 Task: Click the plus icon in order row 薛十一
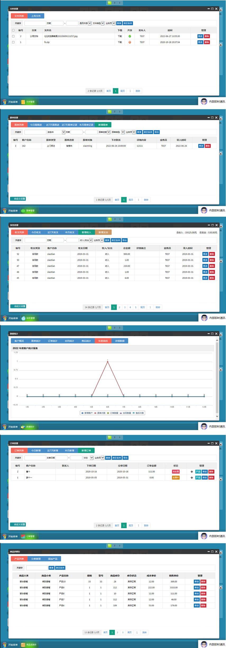tap(192, 478)
